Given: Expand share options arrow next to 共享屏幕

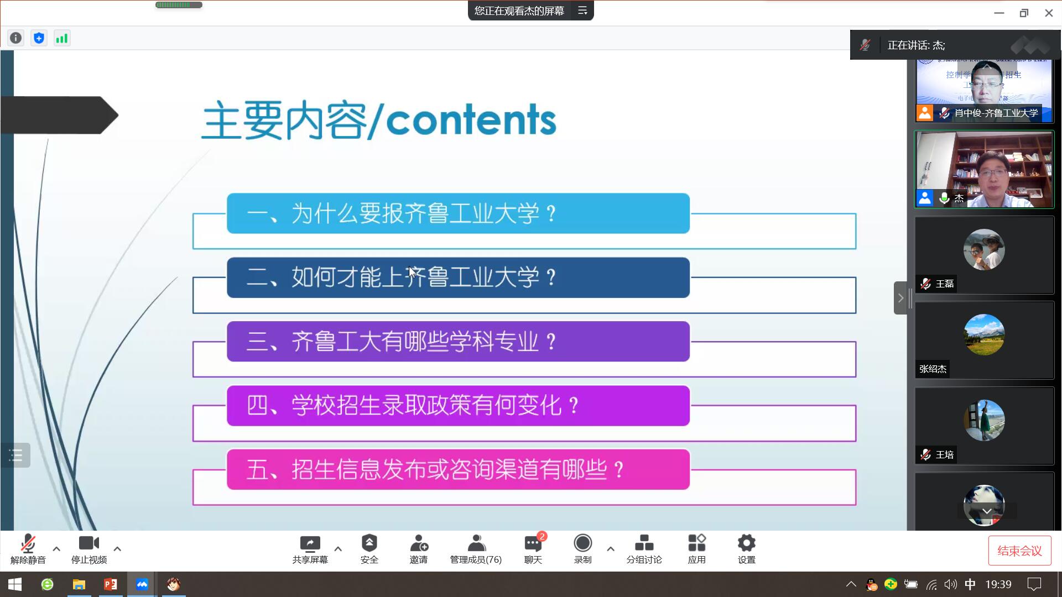Looking at the screenshot, I should tap(338, 549).
